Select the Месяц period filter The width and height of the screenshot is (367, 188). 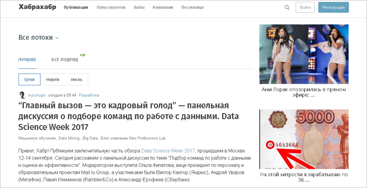pyautogui.click(x=76, y=79)
